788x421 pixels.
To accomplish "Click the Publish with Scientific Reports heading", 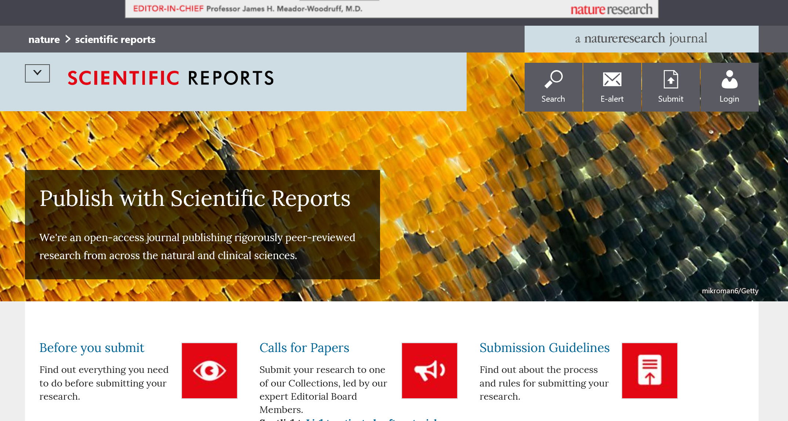I will tap(195, 199).
